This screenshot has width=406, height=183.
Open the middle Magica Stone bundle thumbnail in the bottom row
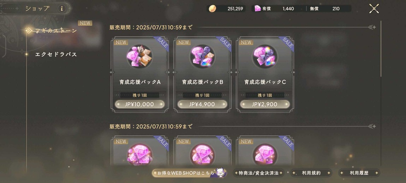pos(202,154)
